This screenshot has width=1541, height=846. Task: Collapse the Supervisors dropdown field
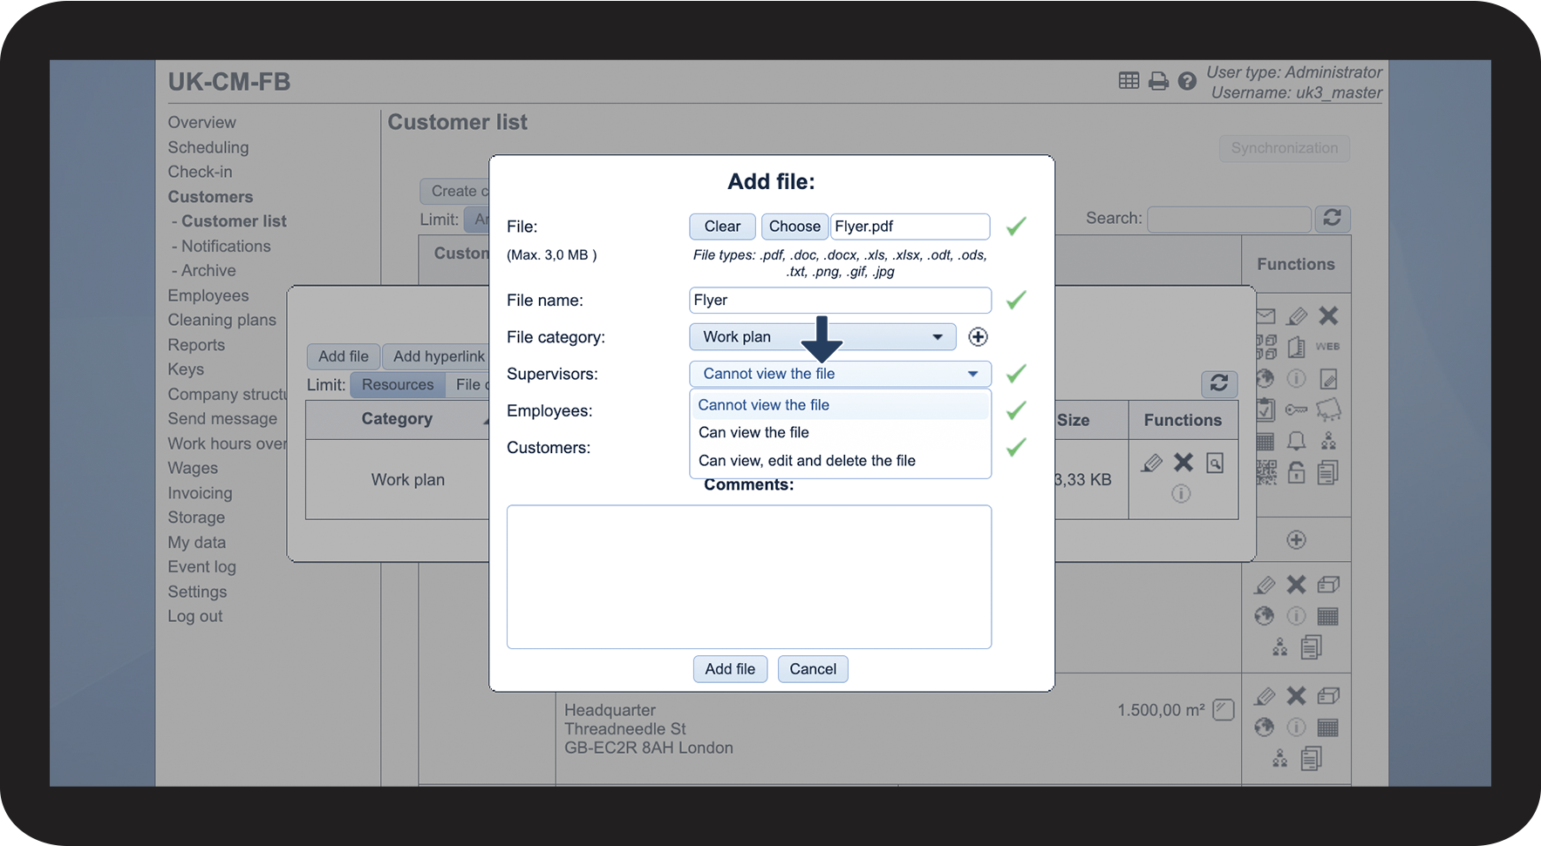(x=841, y=374)
